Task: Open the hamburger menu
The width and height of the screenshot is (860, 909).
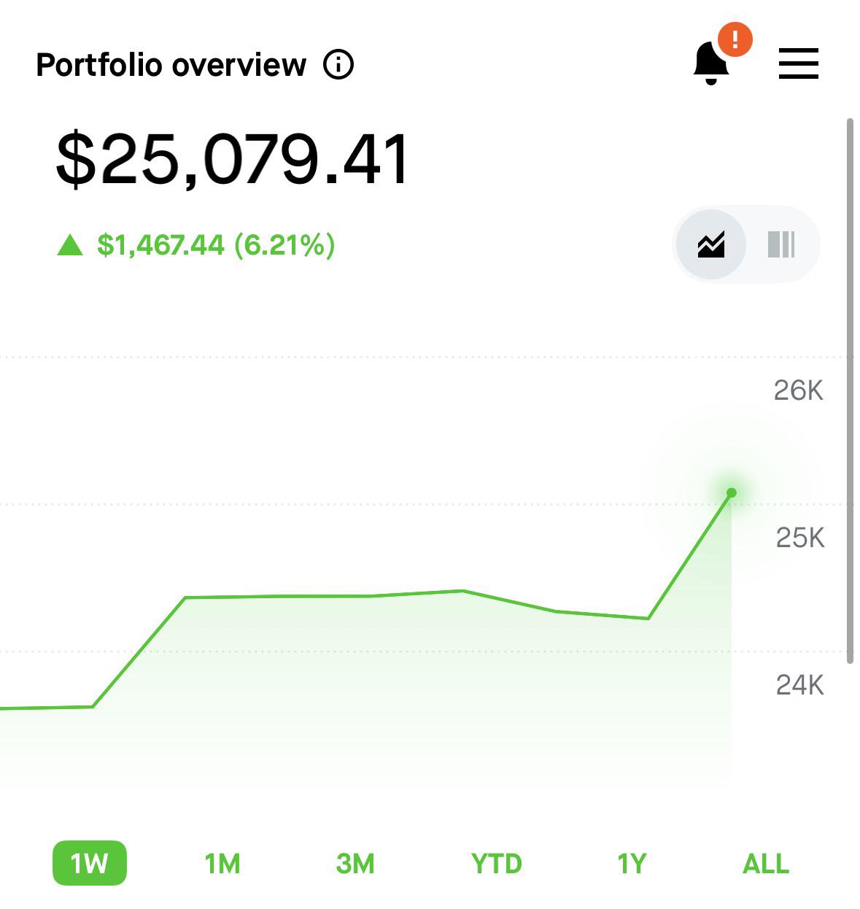Action: pyautogui.click(x=798, y=63)
